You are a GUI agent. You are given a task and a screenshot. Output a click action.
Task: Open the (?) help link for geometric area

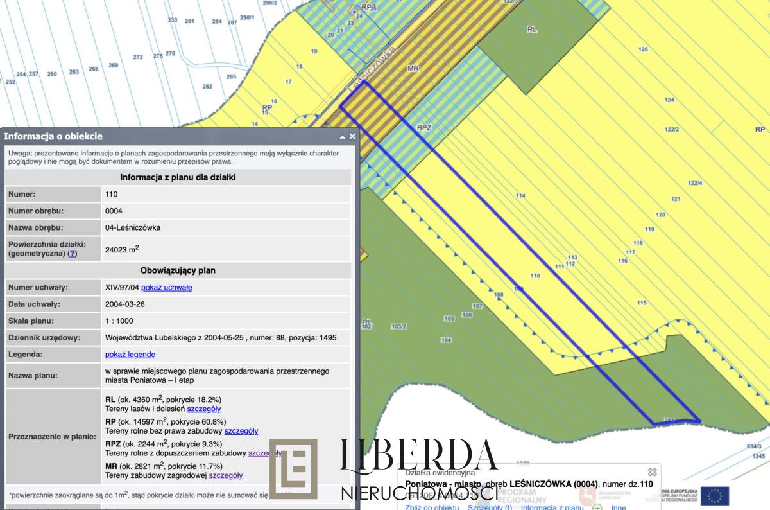coord(73,254)
